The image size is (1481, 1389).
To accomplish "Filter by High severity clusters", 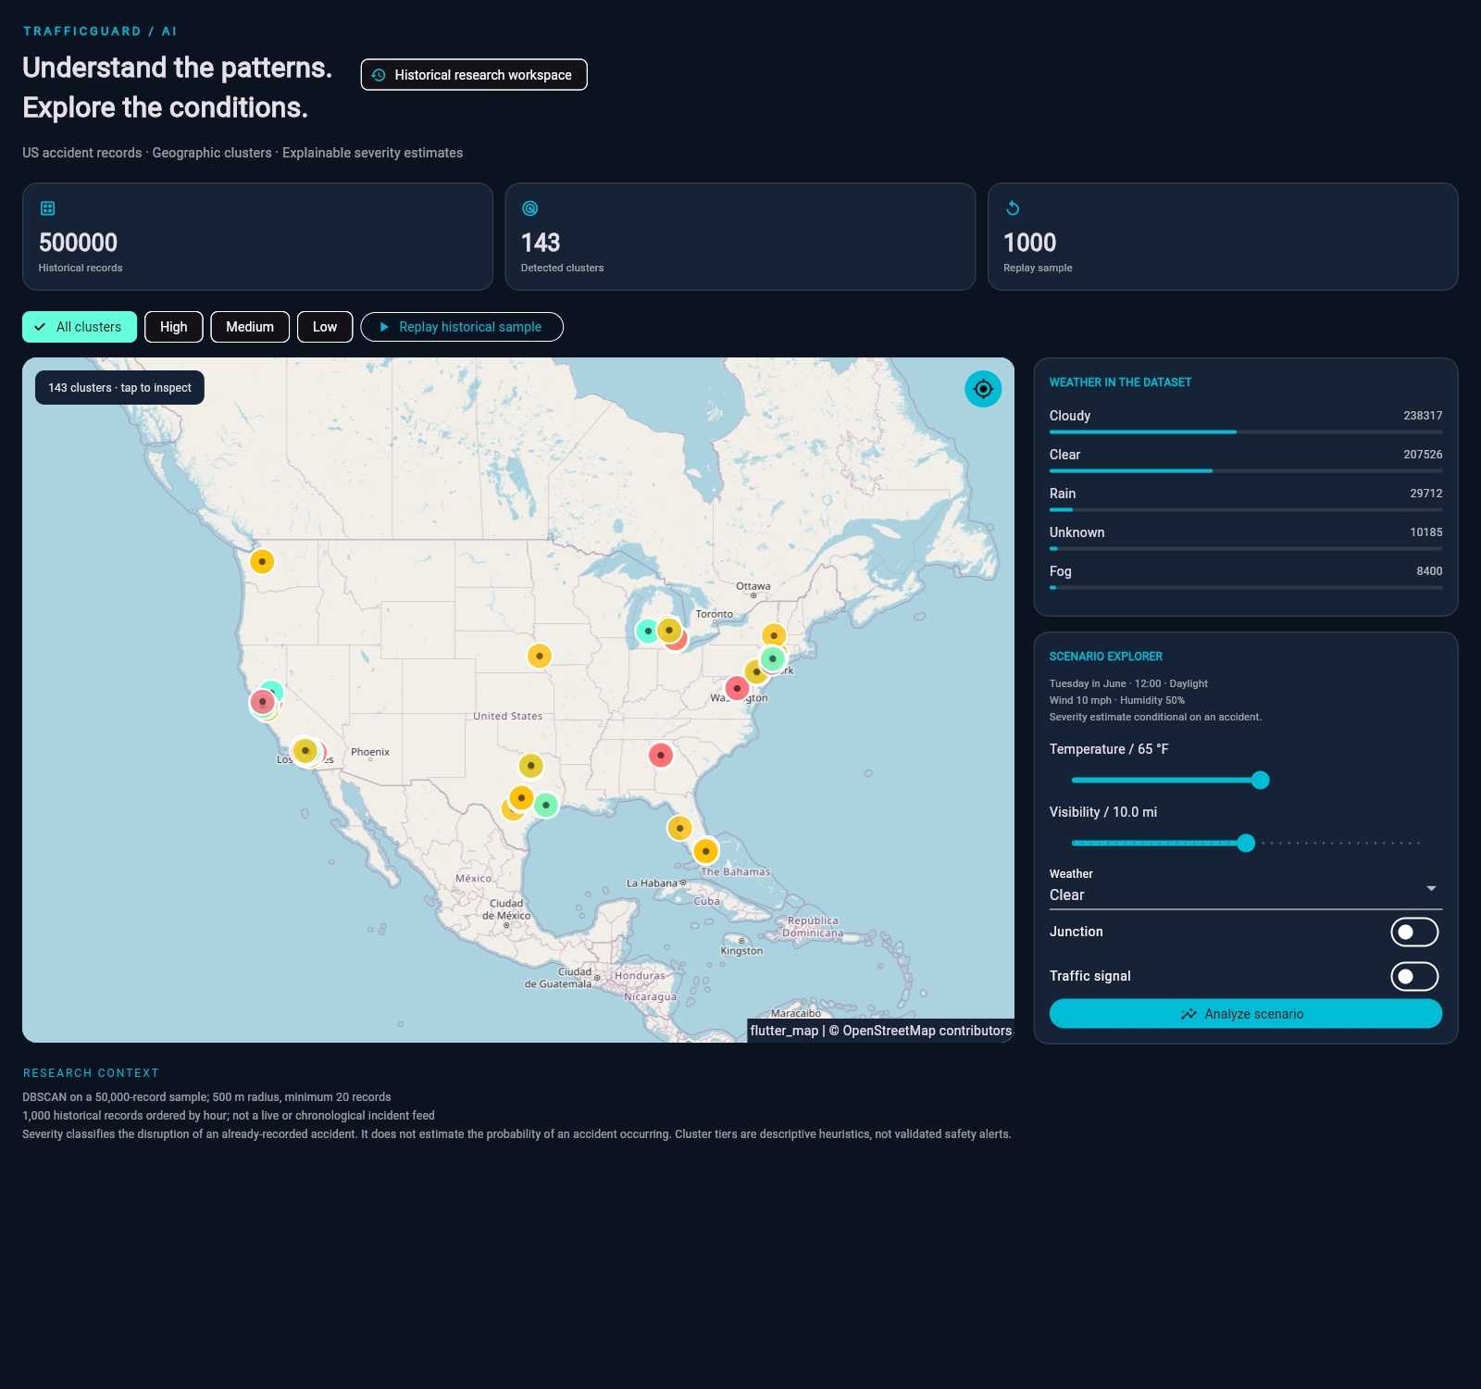I will [x=174, y=327].
